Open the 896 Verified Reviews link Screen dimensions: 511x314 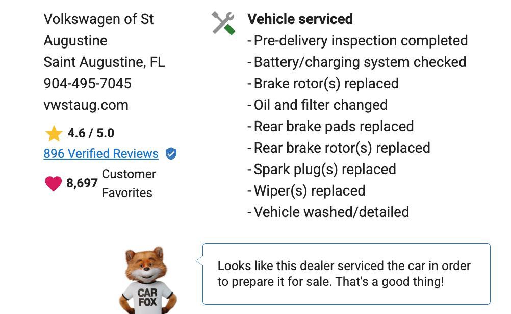[100, 154]
